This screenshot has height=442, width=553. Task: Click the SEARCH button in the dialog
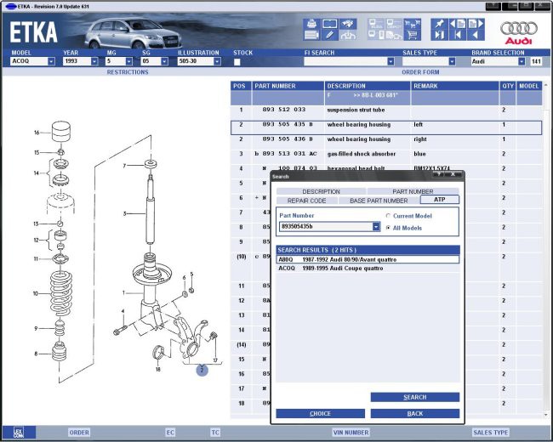click(x=415, y=397)
